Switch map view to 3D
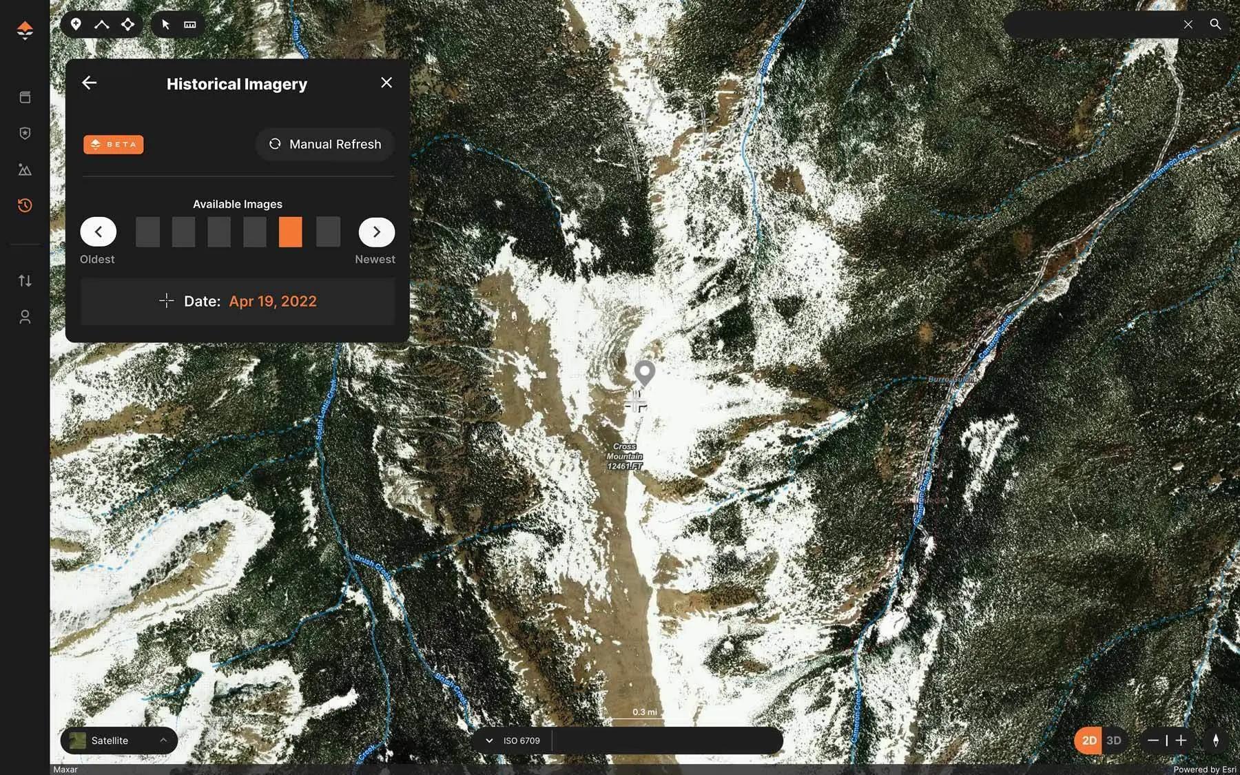Screen dimensions: 1240x775 pyautogui.click(x=1114, y=741)
